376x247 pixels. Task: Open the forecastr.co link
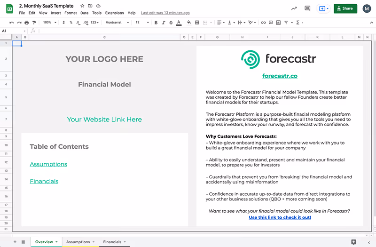280,76
